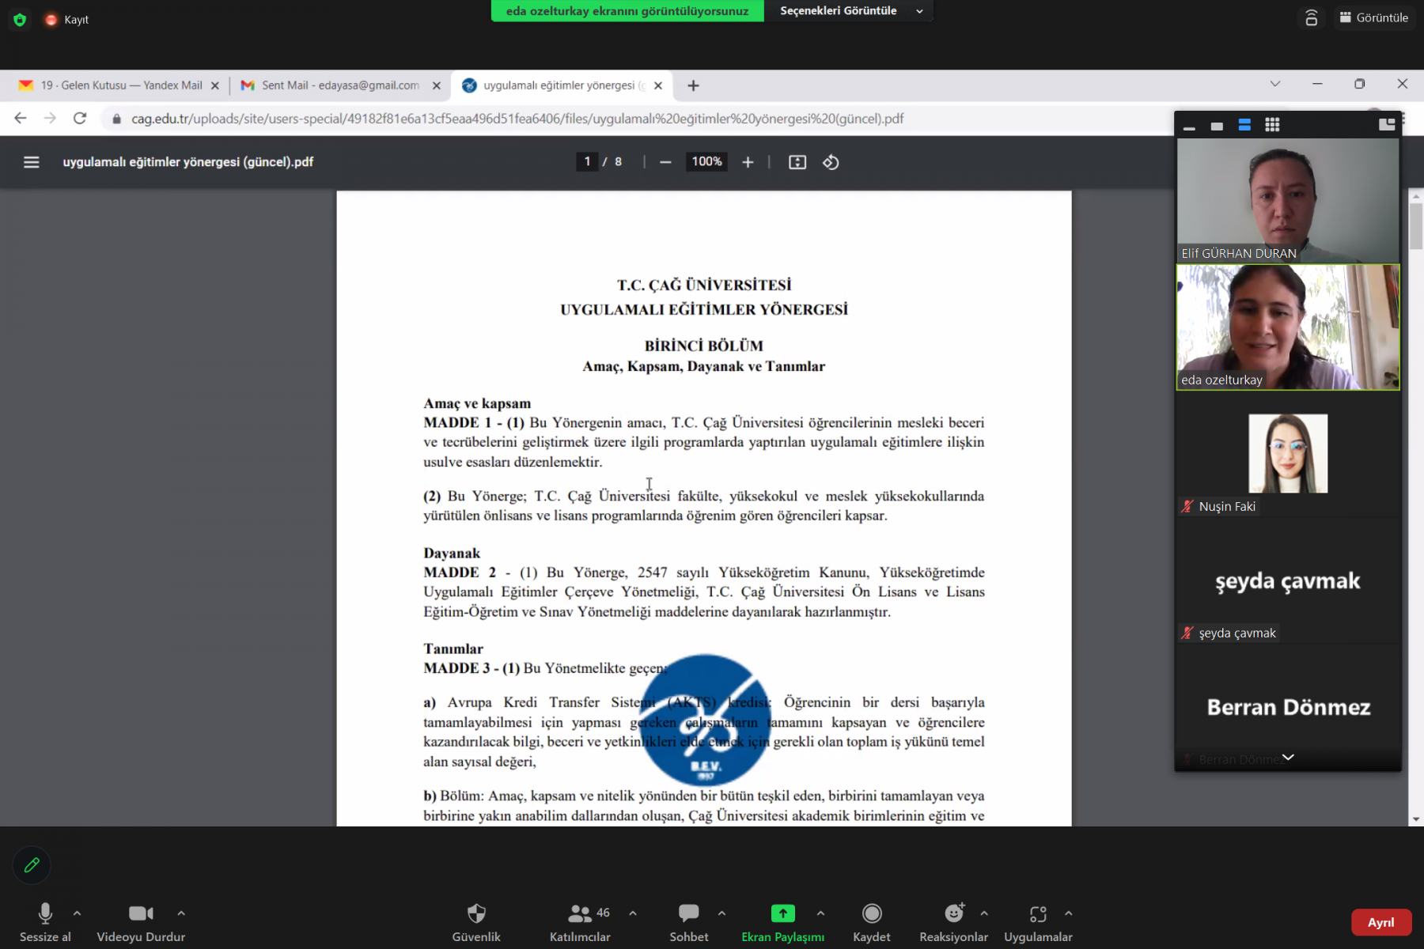
Task: Open participants options arrow beside Katılımcılar
Action: tap(633, 913)
